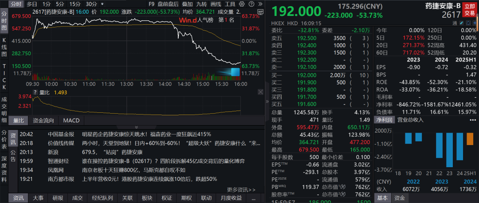
Task: Select TICK in left sidebar
Action: (x=4, y=77)
